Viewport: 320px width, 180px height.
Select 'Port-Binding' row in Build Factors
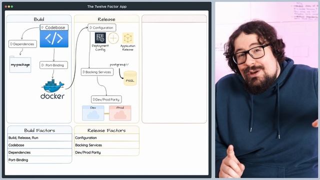pos(40,160)
